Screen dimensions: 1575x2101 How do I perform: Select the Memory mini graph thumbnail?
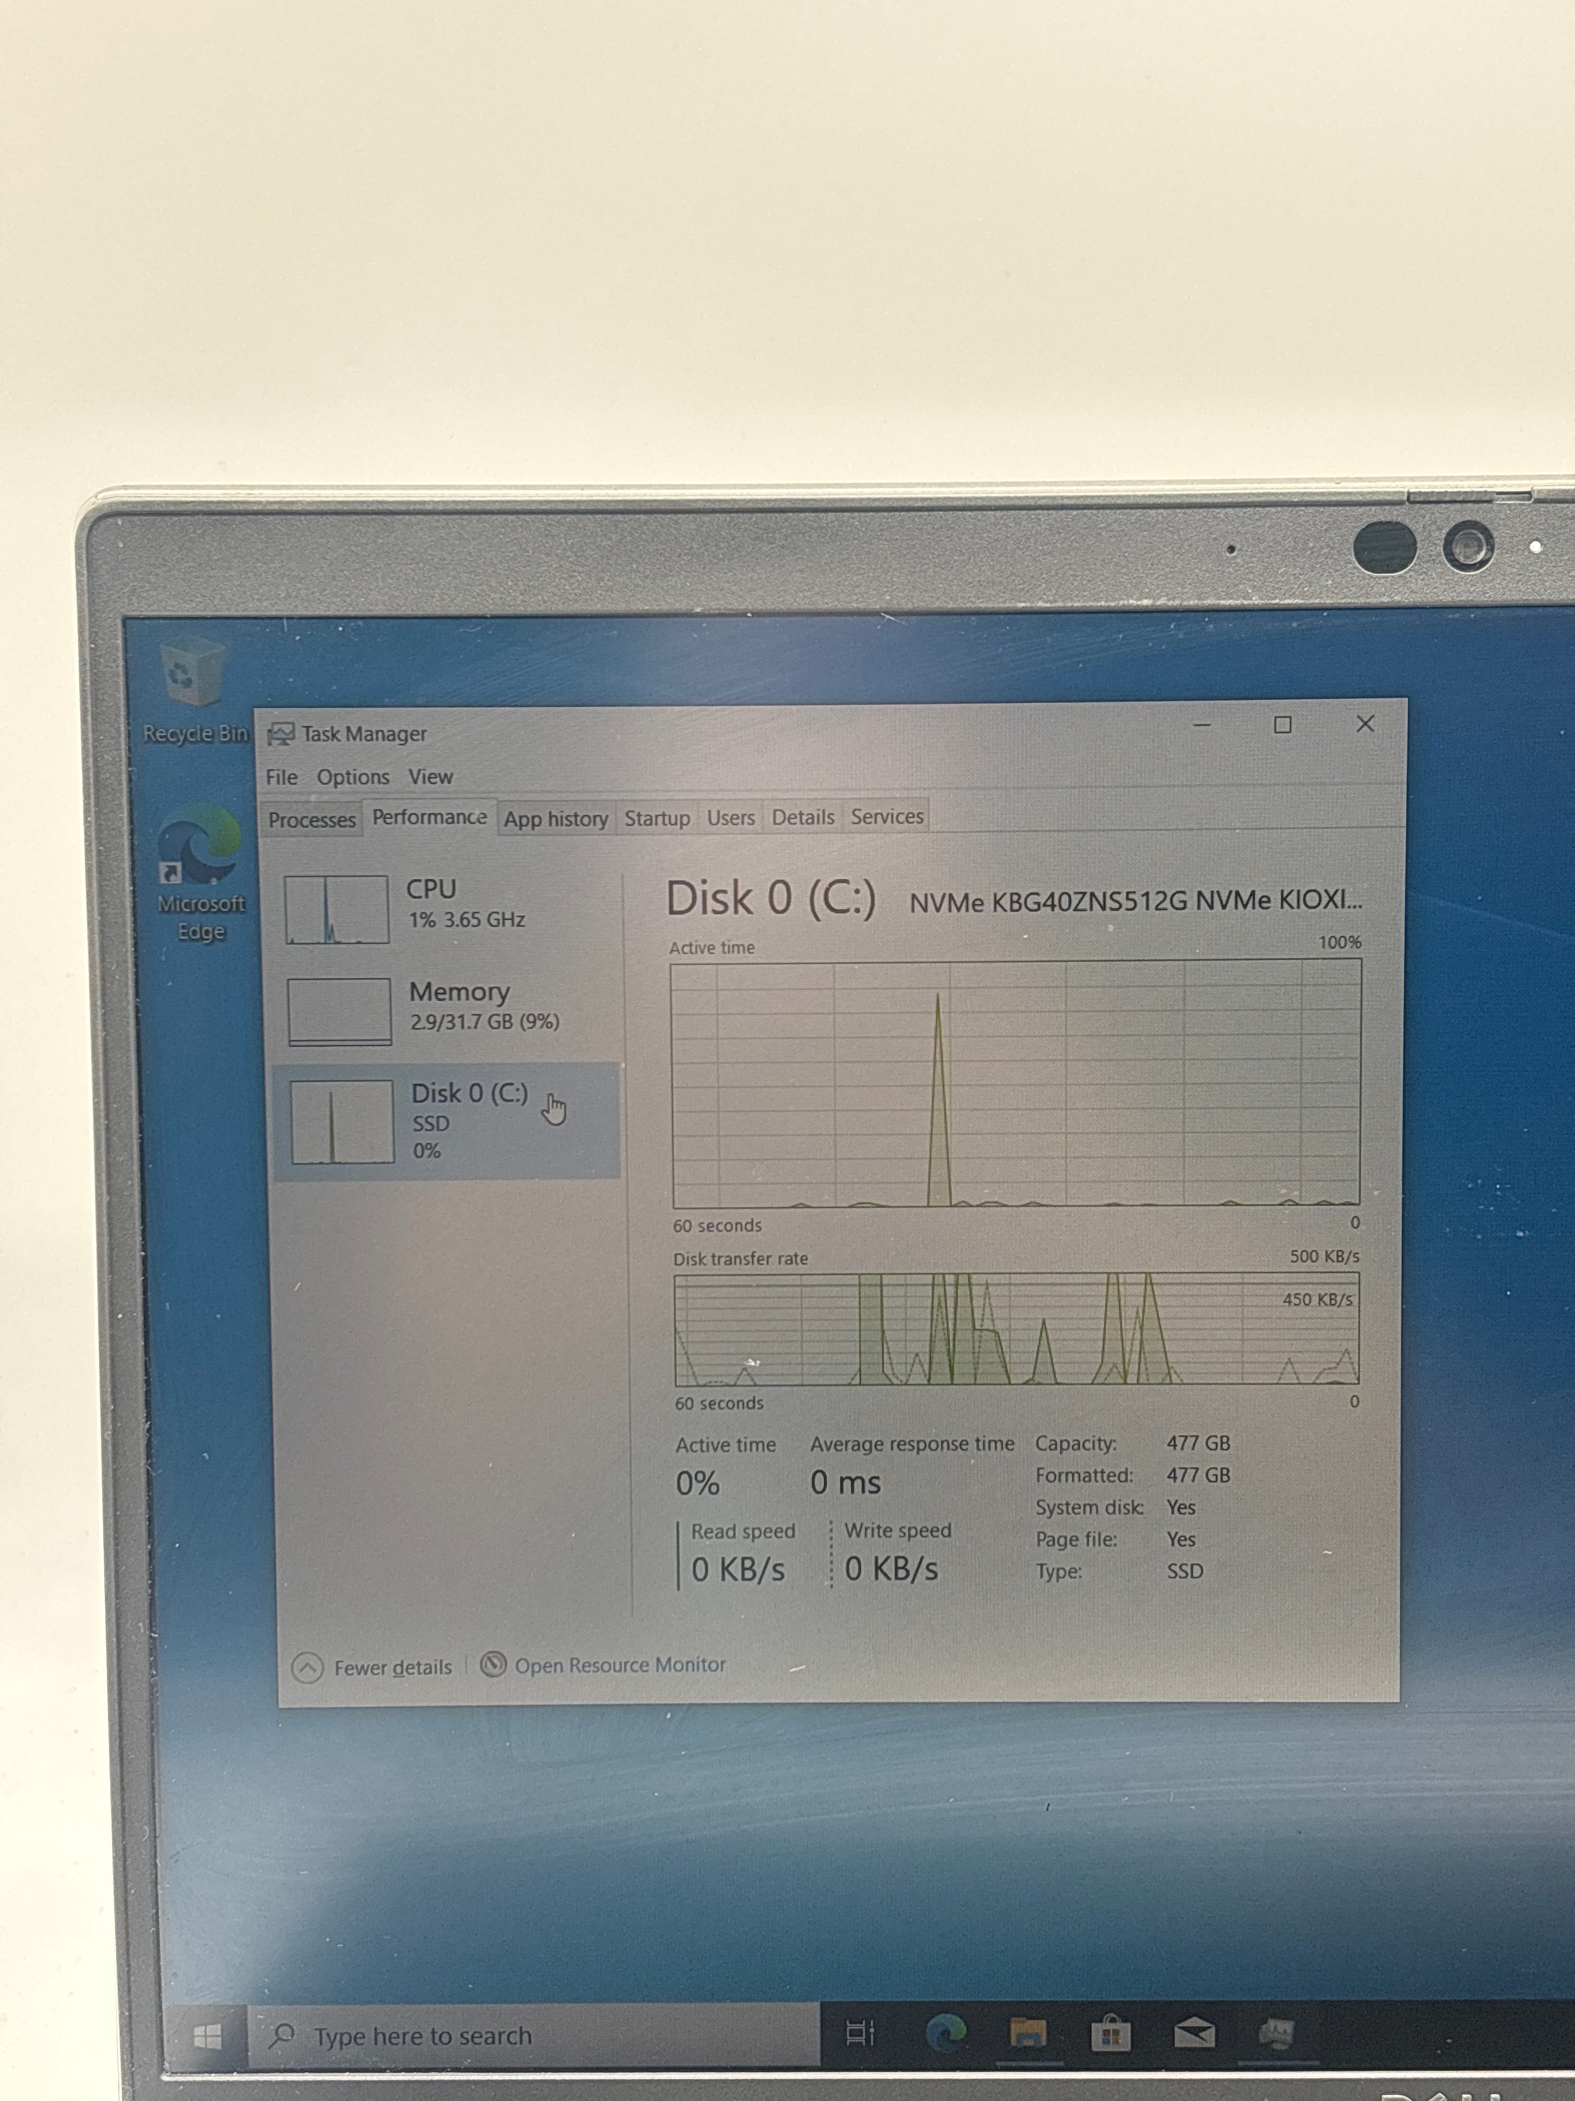339,1011
